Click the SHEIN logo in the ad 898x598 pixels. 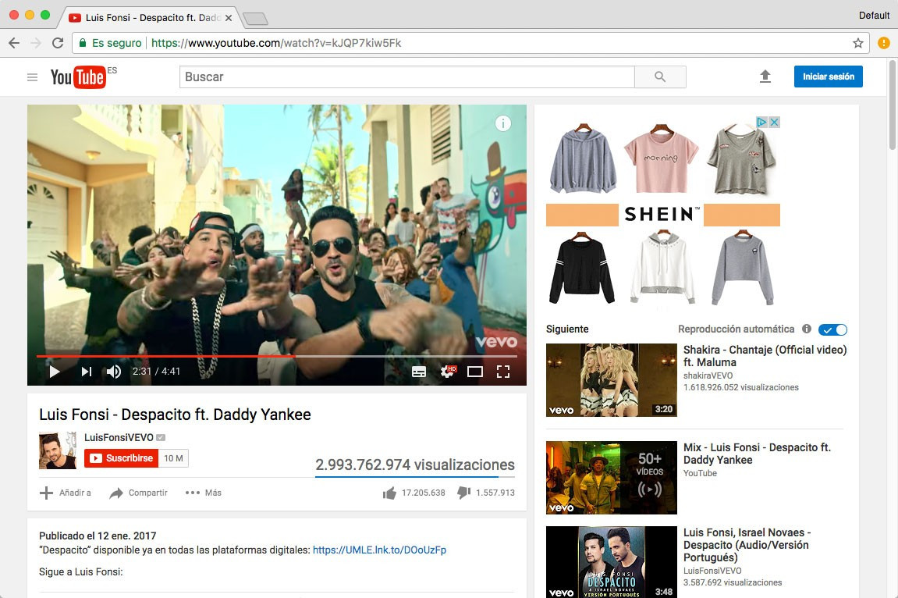click(662, 214)
